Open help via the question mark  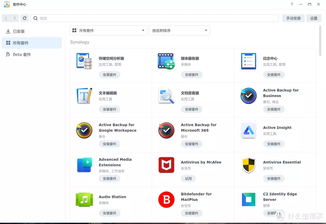click(292, 4)
